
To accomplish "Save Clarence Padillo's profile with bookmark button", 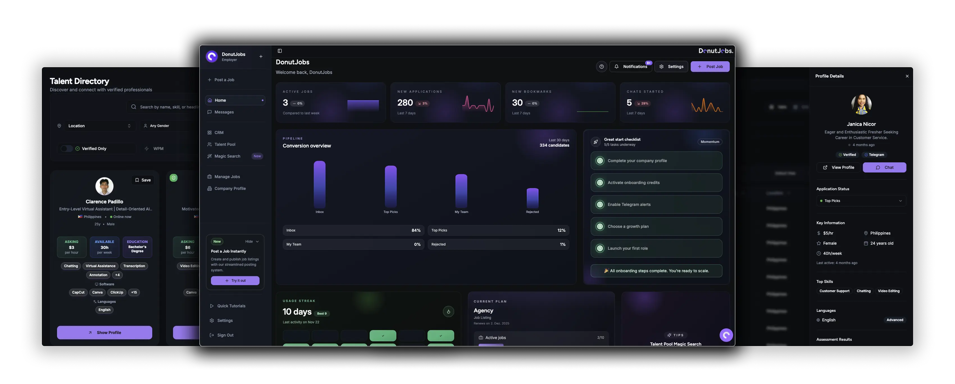I will [143, 180].
